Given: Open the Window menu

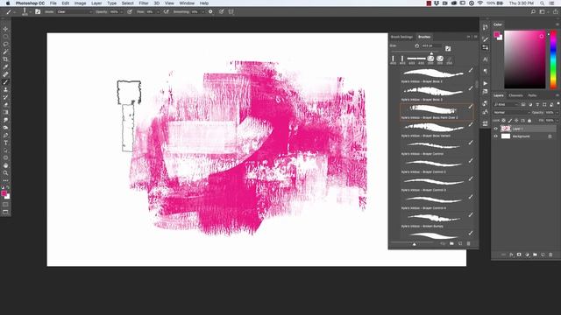Looking at the screenshot, I should [x=187, y=3].
